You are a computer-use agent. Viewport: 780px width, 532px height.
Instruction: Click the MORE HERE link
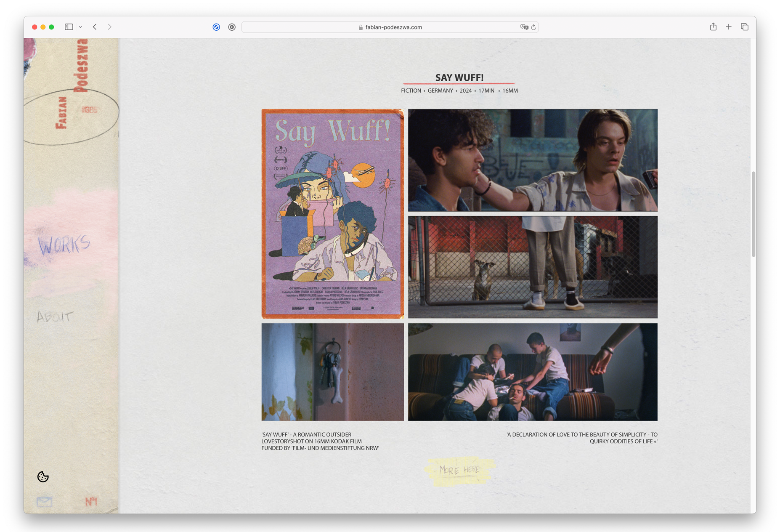[x=459, y=470]
